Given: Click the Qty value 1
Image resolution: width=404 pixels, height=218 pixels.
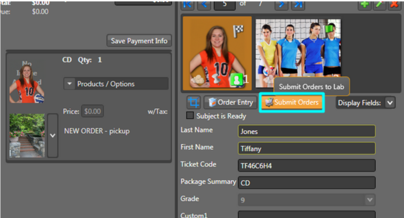Looking at the screenshot, I should pos(100,60).
